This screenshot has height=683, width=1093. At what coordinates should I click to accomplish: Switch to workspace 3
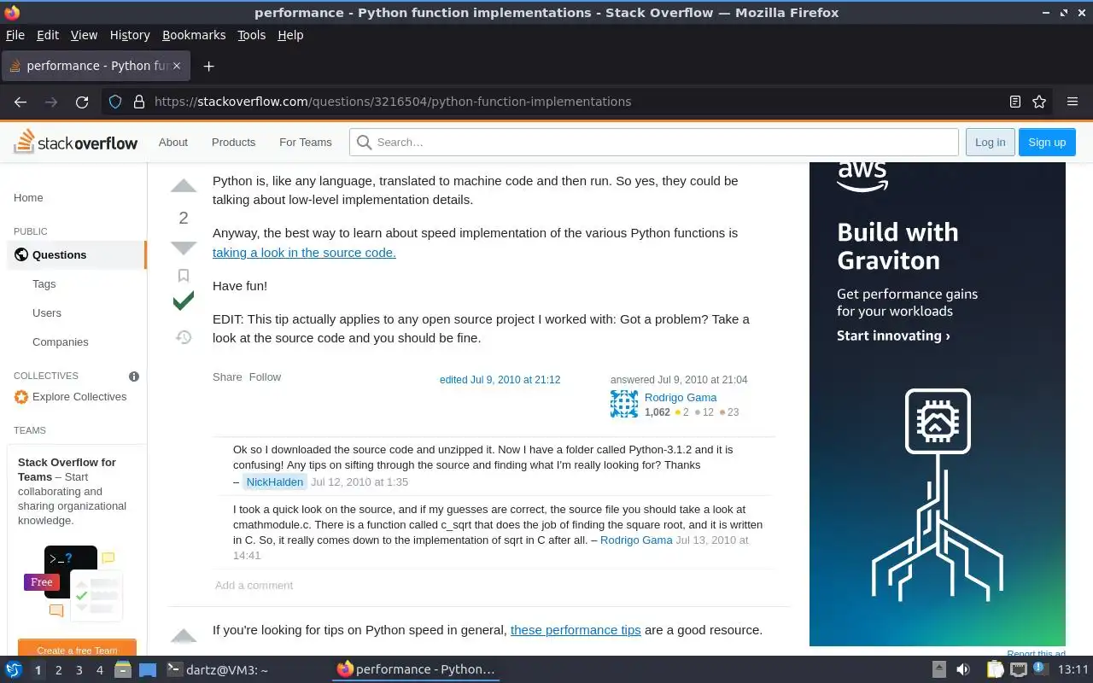(x=79, y=670)
